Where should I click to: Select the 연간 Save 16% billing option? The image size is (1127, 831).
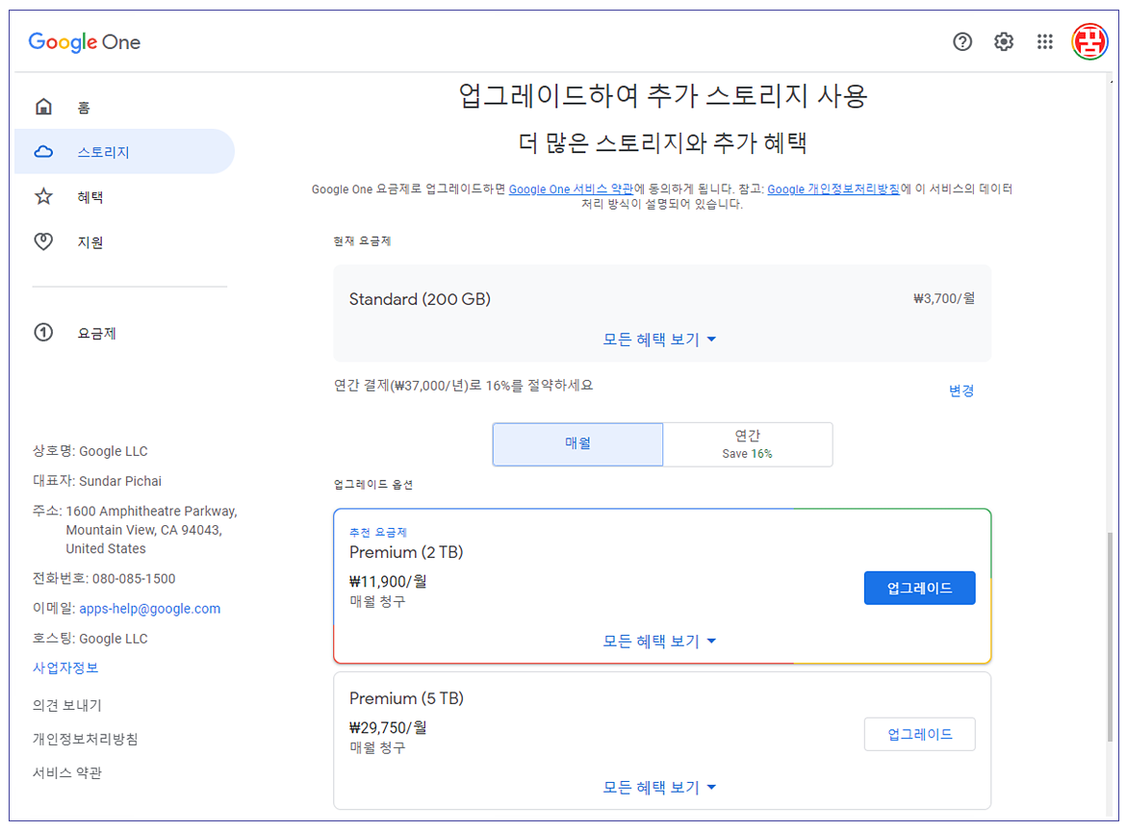tap(748, 443)
